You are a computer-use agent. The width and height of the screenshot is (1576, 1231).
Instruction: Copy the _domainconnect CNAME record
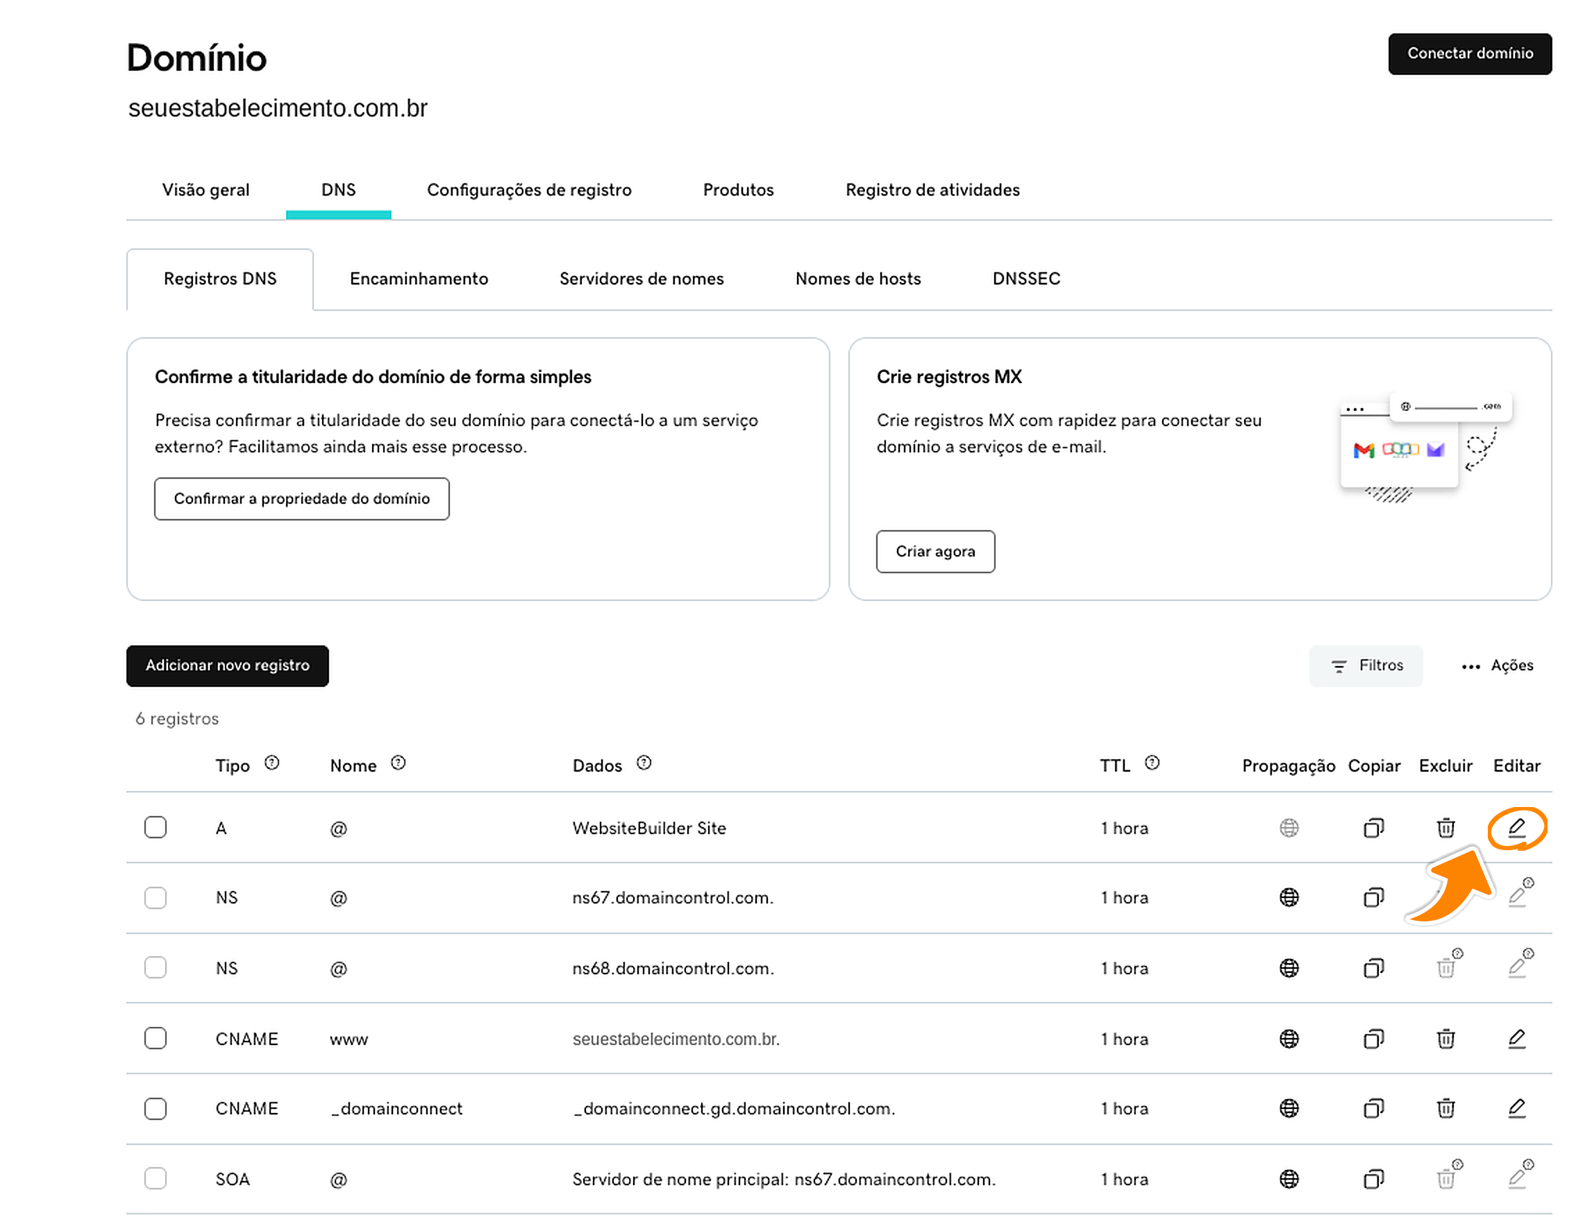tap(1374, 1108)
